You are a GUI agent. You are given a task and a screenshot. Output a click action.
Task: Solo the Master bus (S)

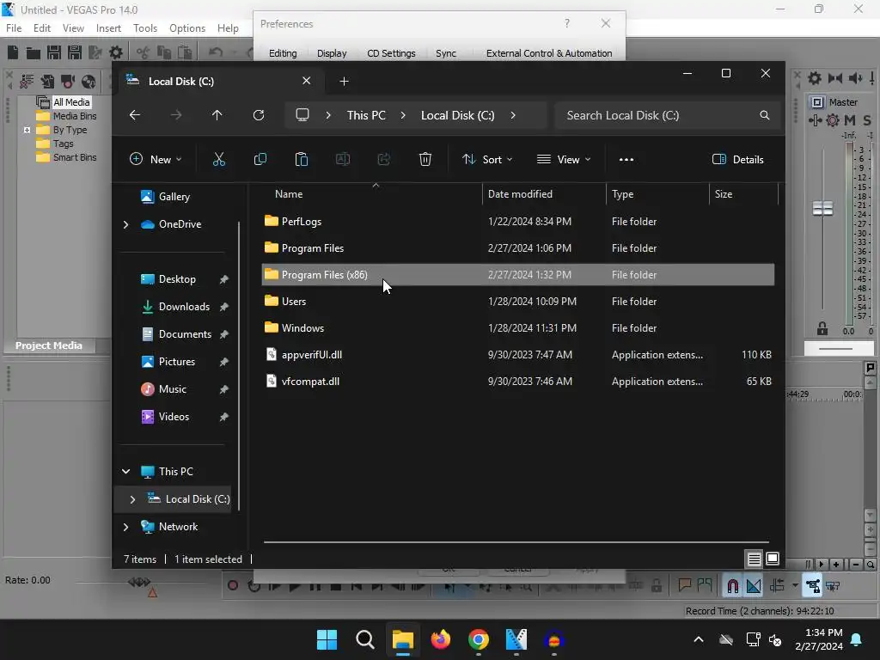click(x=867, y=120)
